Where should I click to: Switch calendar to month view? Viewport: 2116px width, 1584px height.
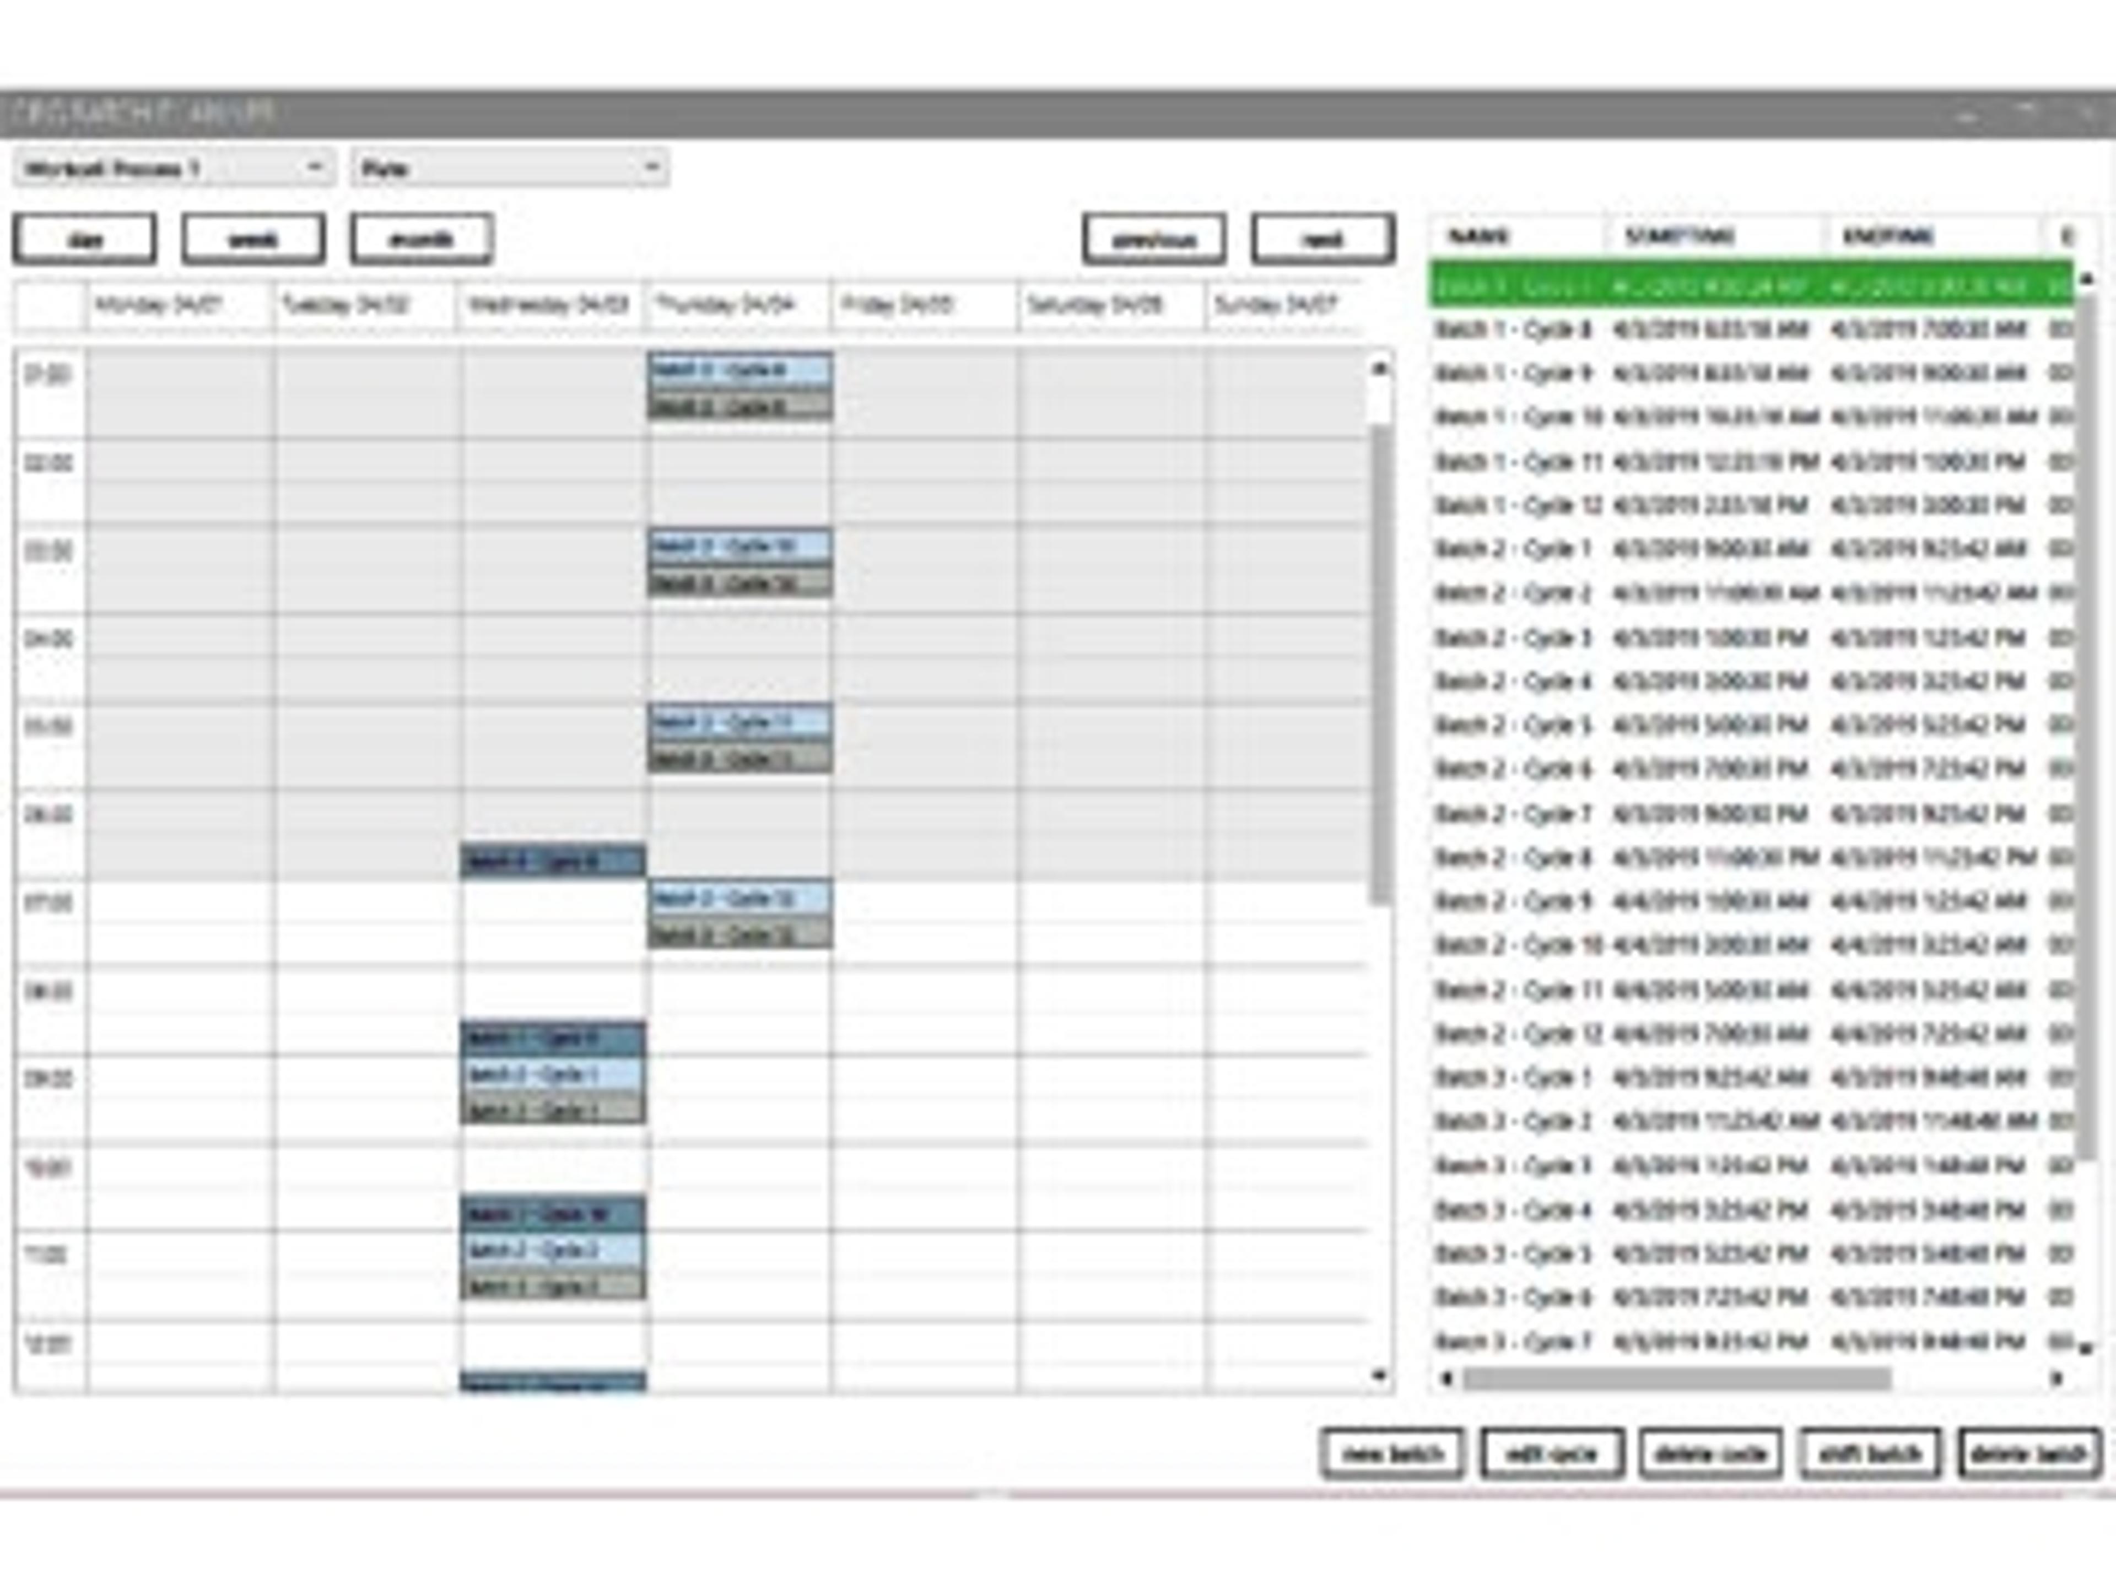click(422, 238)
